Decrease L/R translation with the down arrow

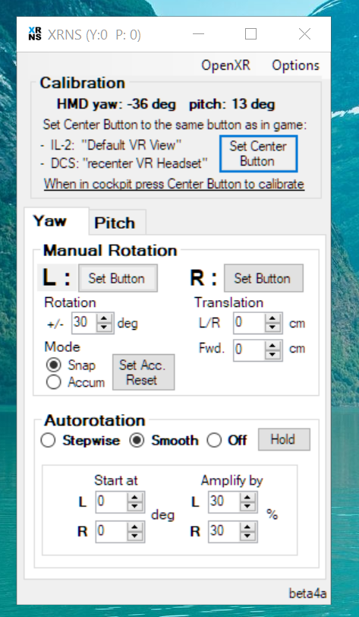272,328
